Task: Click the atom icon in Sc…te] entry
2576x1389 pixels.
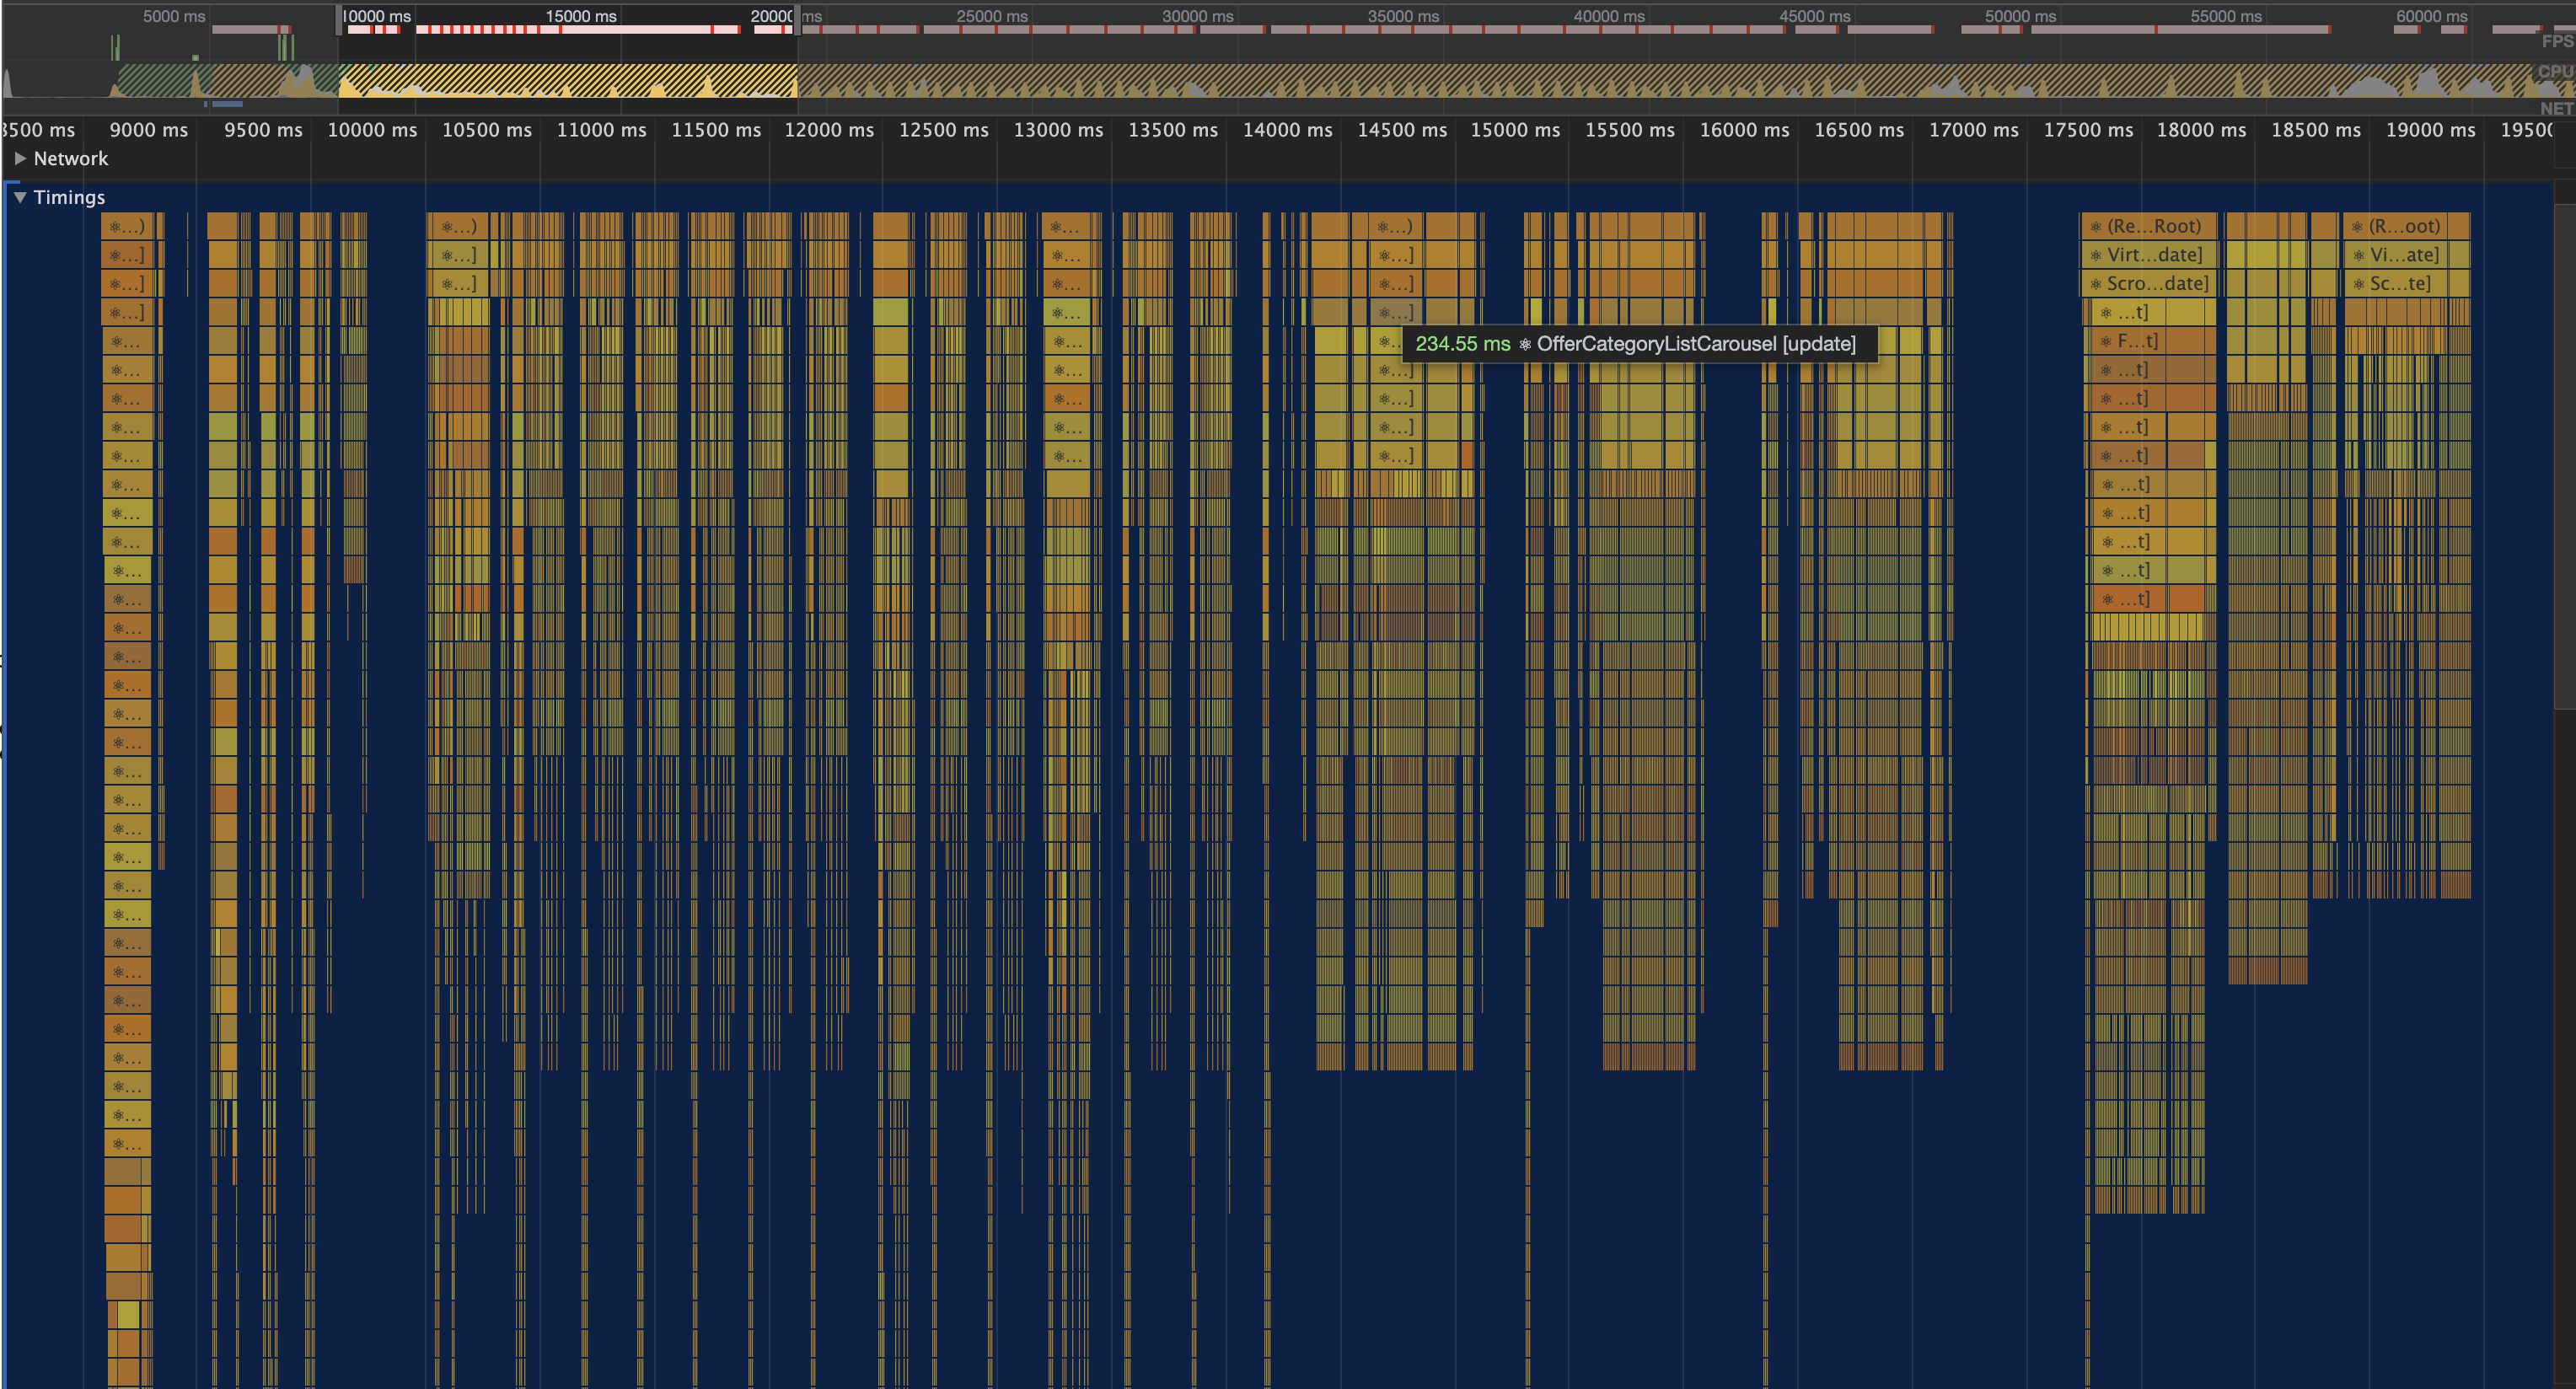Action: click(2359, 284)
